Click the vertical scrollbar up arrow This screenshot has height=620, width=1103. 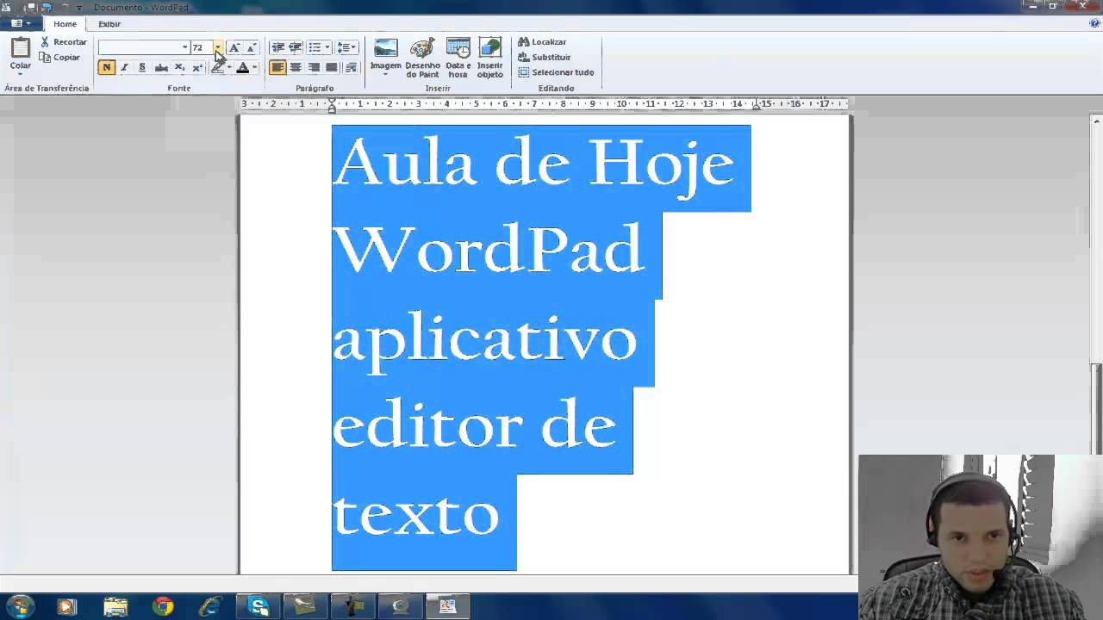(1096, 121)
